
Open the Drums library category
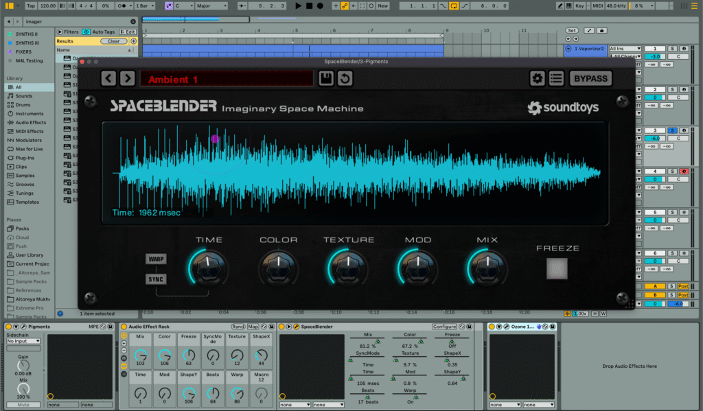coord(23,105)
